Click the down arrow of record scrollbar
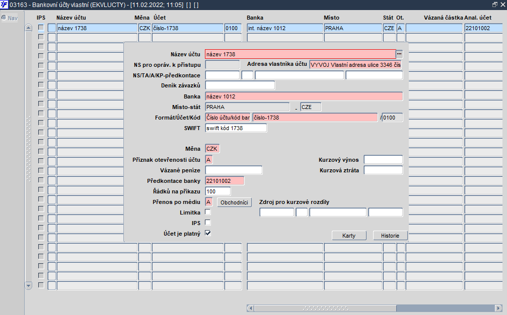 click(x=28, y=285)
